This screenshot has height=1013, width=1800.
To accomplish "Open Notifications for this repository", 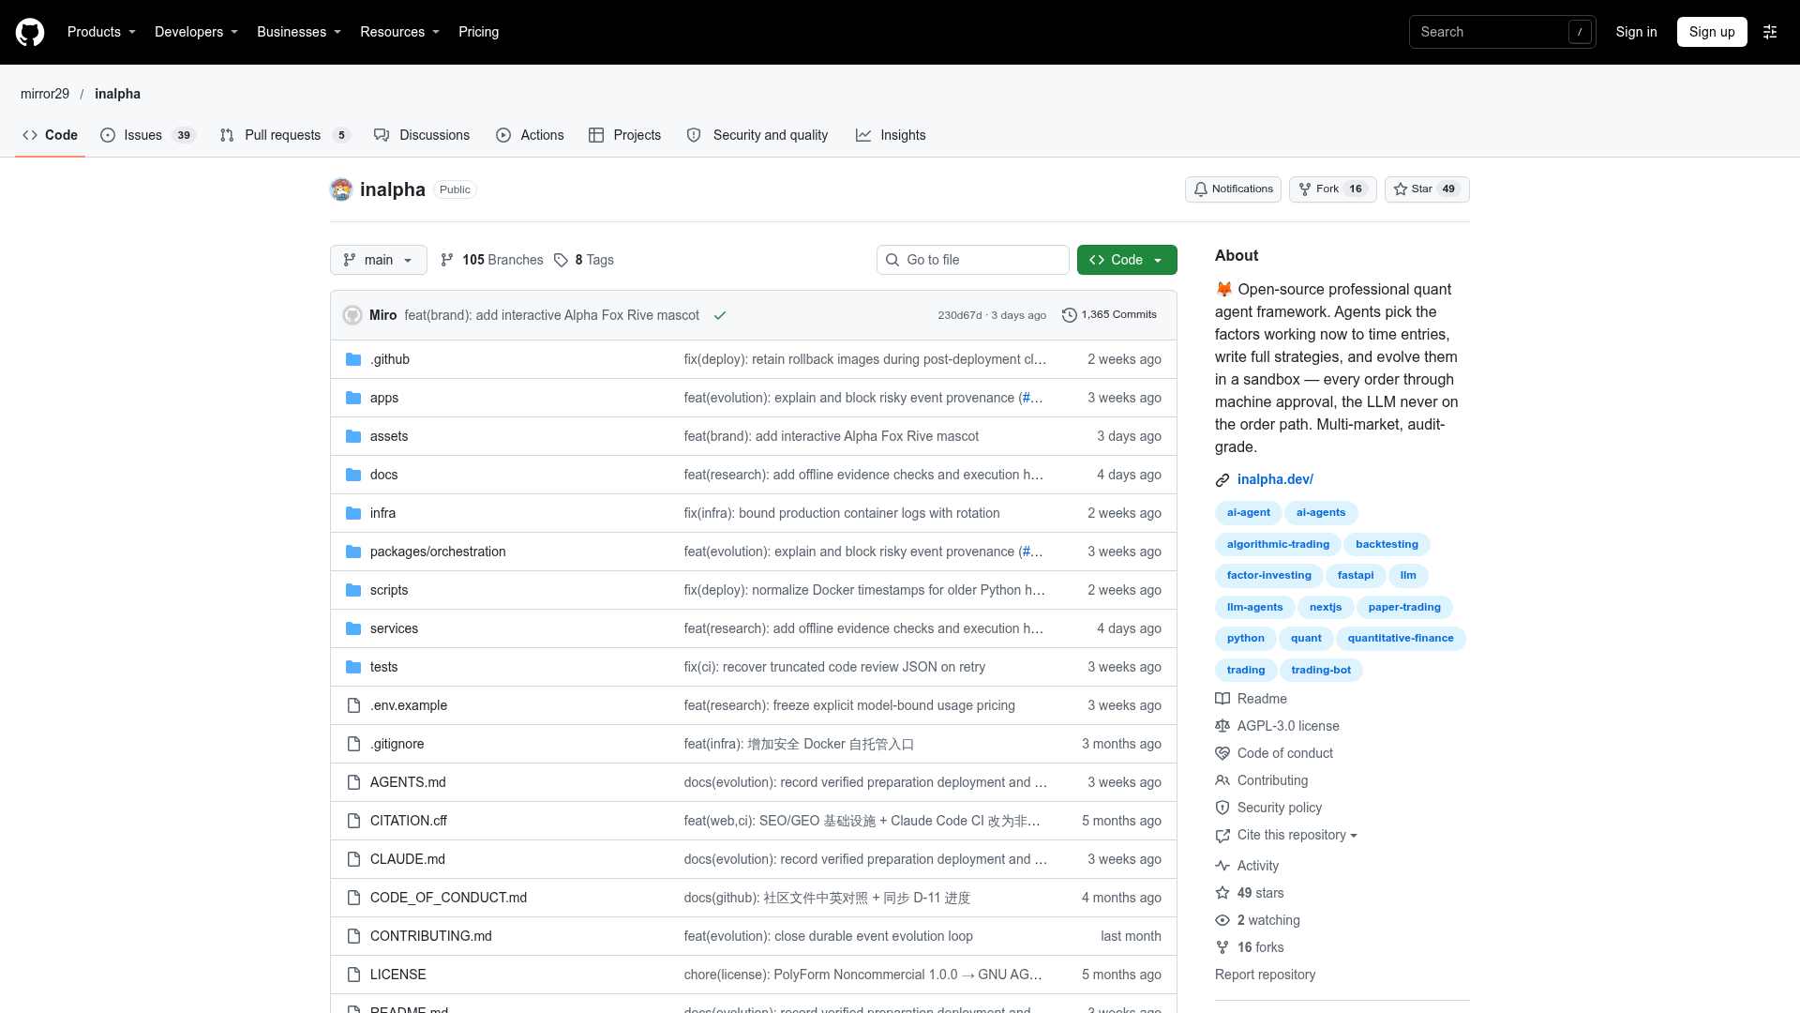I will 1233,189.
